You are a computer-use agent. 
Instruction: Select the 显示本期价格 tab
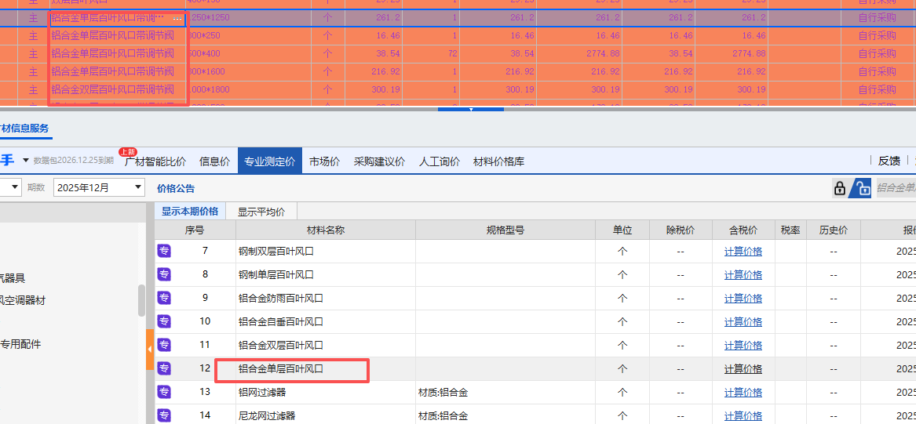coord(190,211)
